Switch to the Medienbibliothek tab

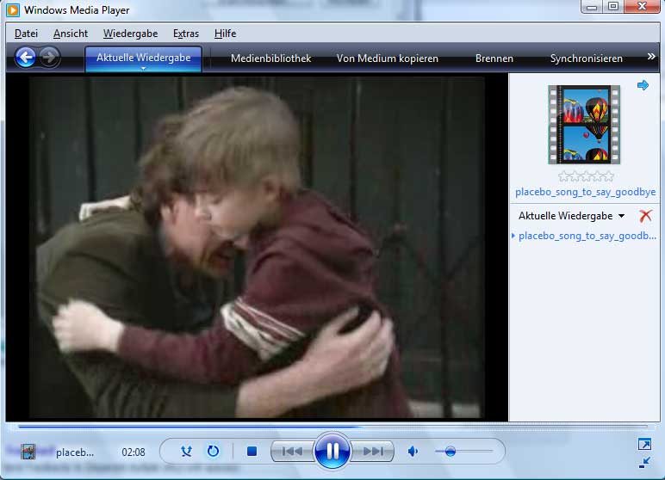point(271,58)
